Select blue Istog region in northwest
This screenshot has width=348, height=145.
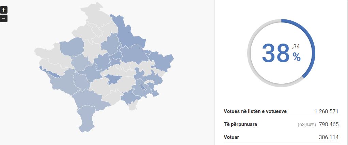coord(72,47)
